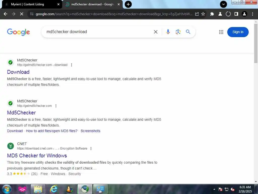Stop loading the page
This screenshot has width=258, height=194.
click(x=22, y=14)
